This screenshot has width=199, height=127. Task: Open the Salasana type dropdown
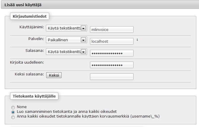(66, 52)
